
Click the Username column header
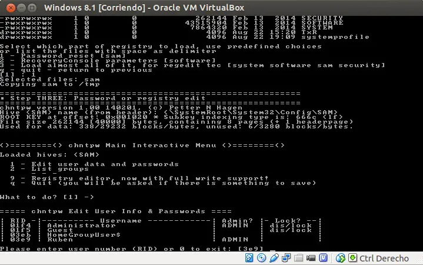[121, 221]
